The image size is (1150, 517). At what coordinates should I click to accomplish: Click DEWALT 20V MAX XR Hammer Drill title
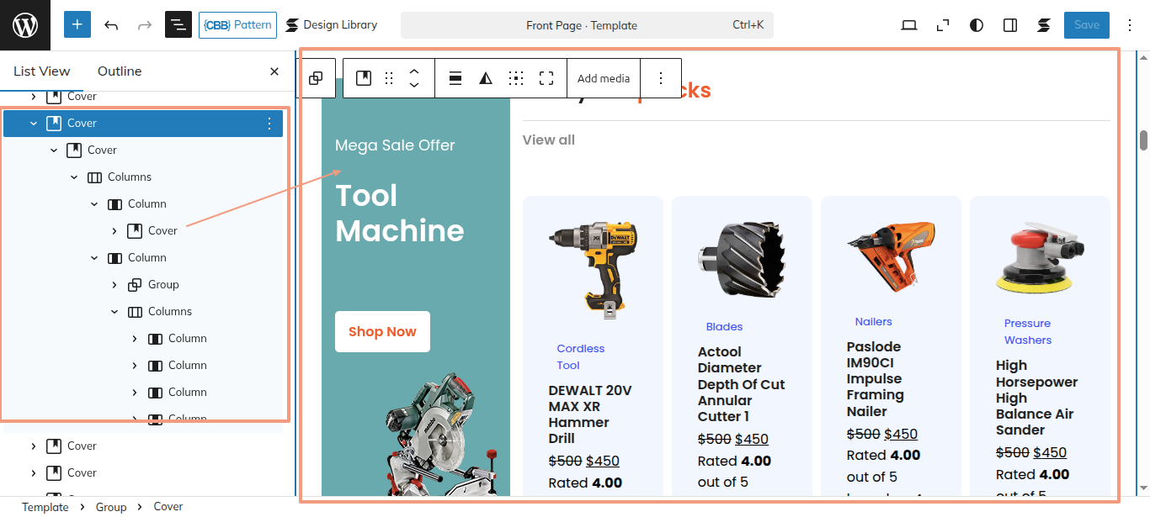click(x=590, y=414)
